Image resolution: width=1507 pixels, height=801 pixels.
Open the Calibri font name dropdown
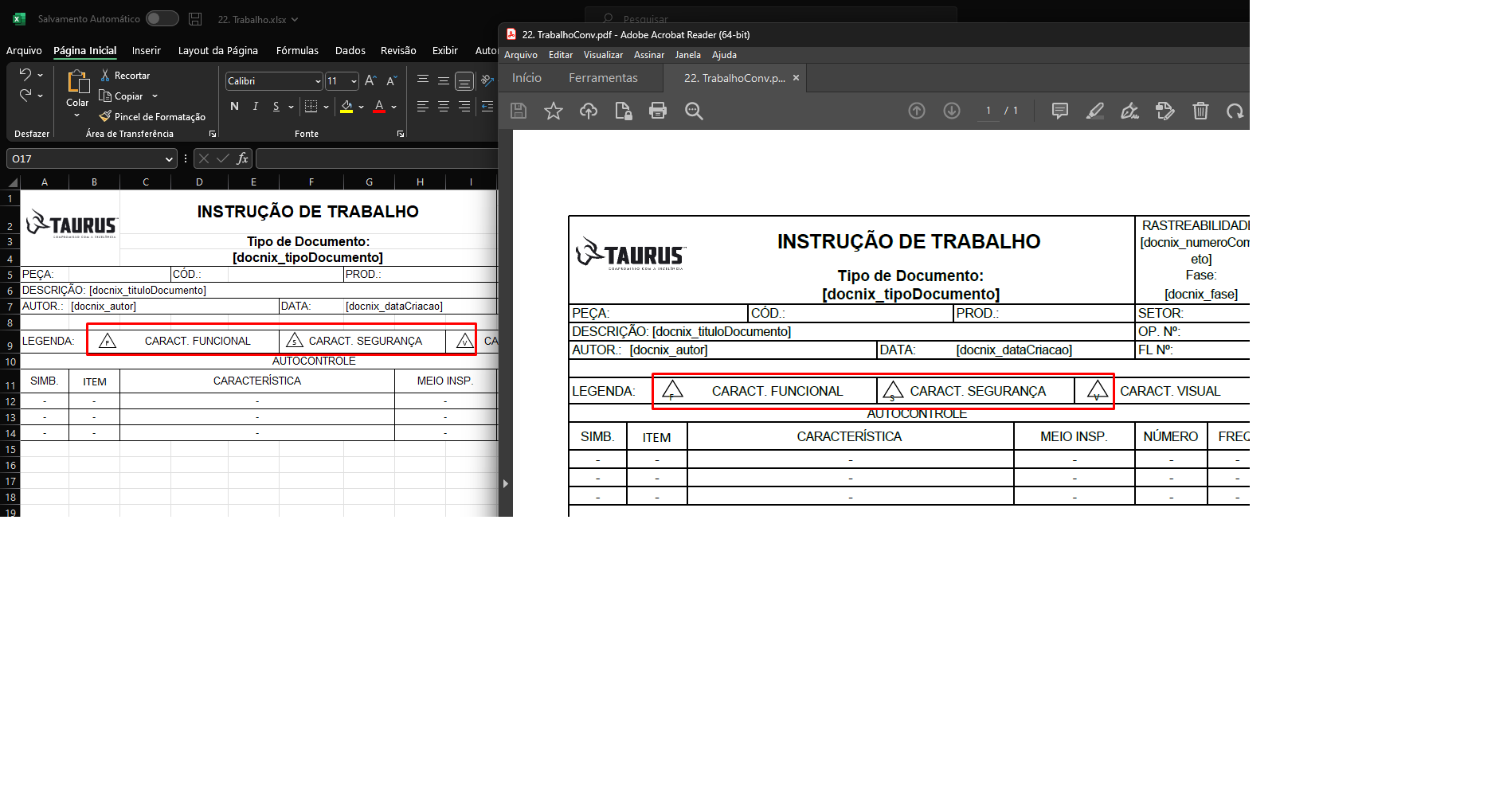coord(318,81)
